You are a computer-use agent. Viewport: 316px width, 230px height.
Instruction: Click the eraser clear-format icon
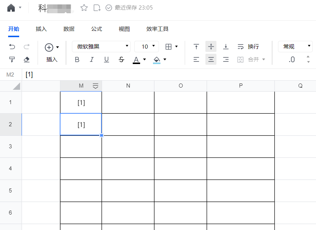(x=27, y=60)
